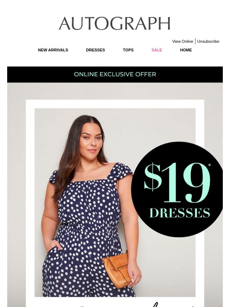
Task: Click the white polaroid frame top border
Action: point(115,104)
